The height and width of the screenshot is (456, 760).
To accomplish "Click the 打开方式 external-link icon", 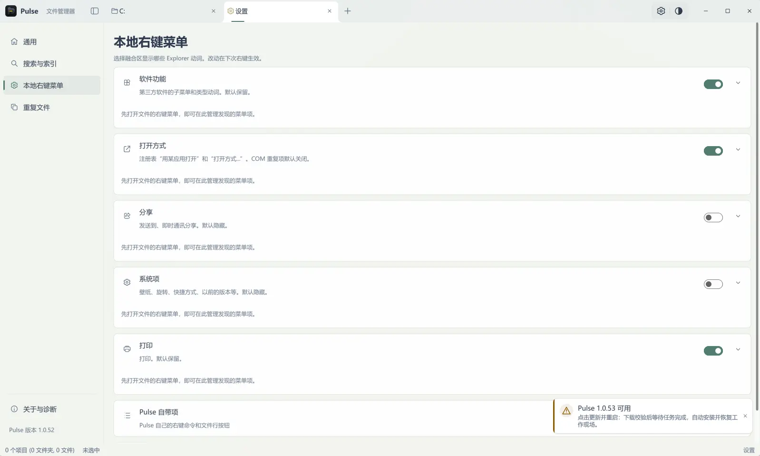I will (x=127, y=149).
